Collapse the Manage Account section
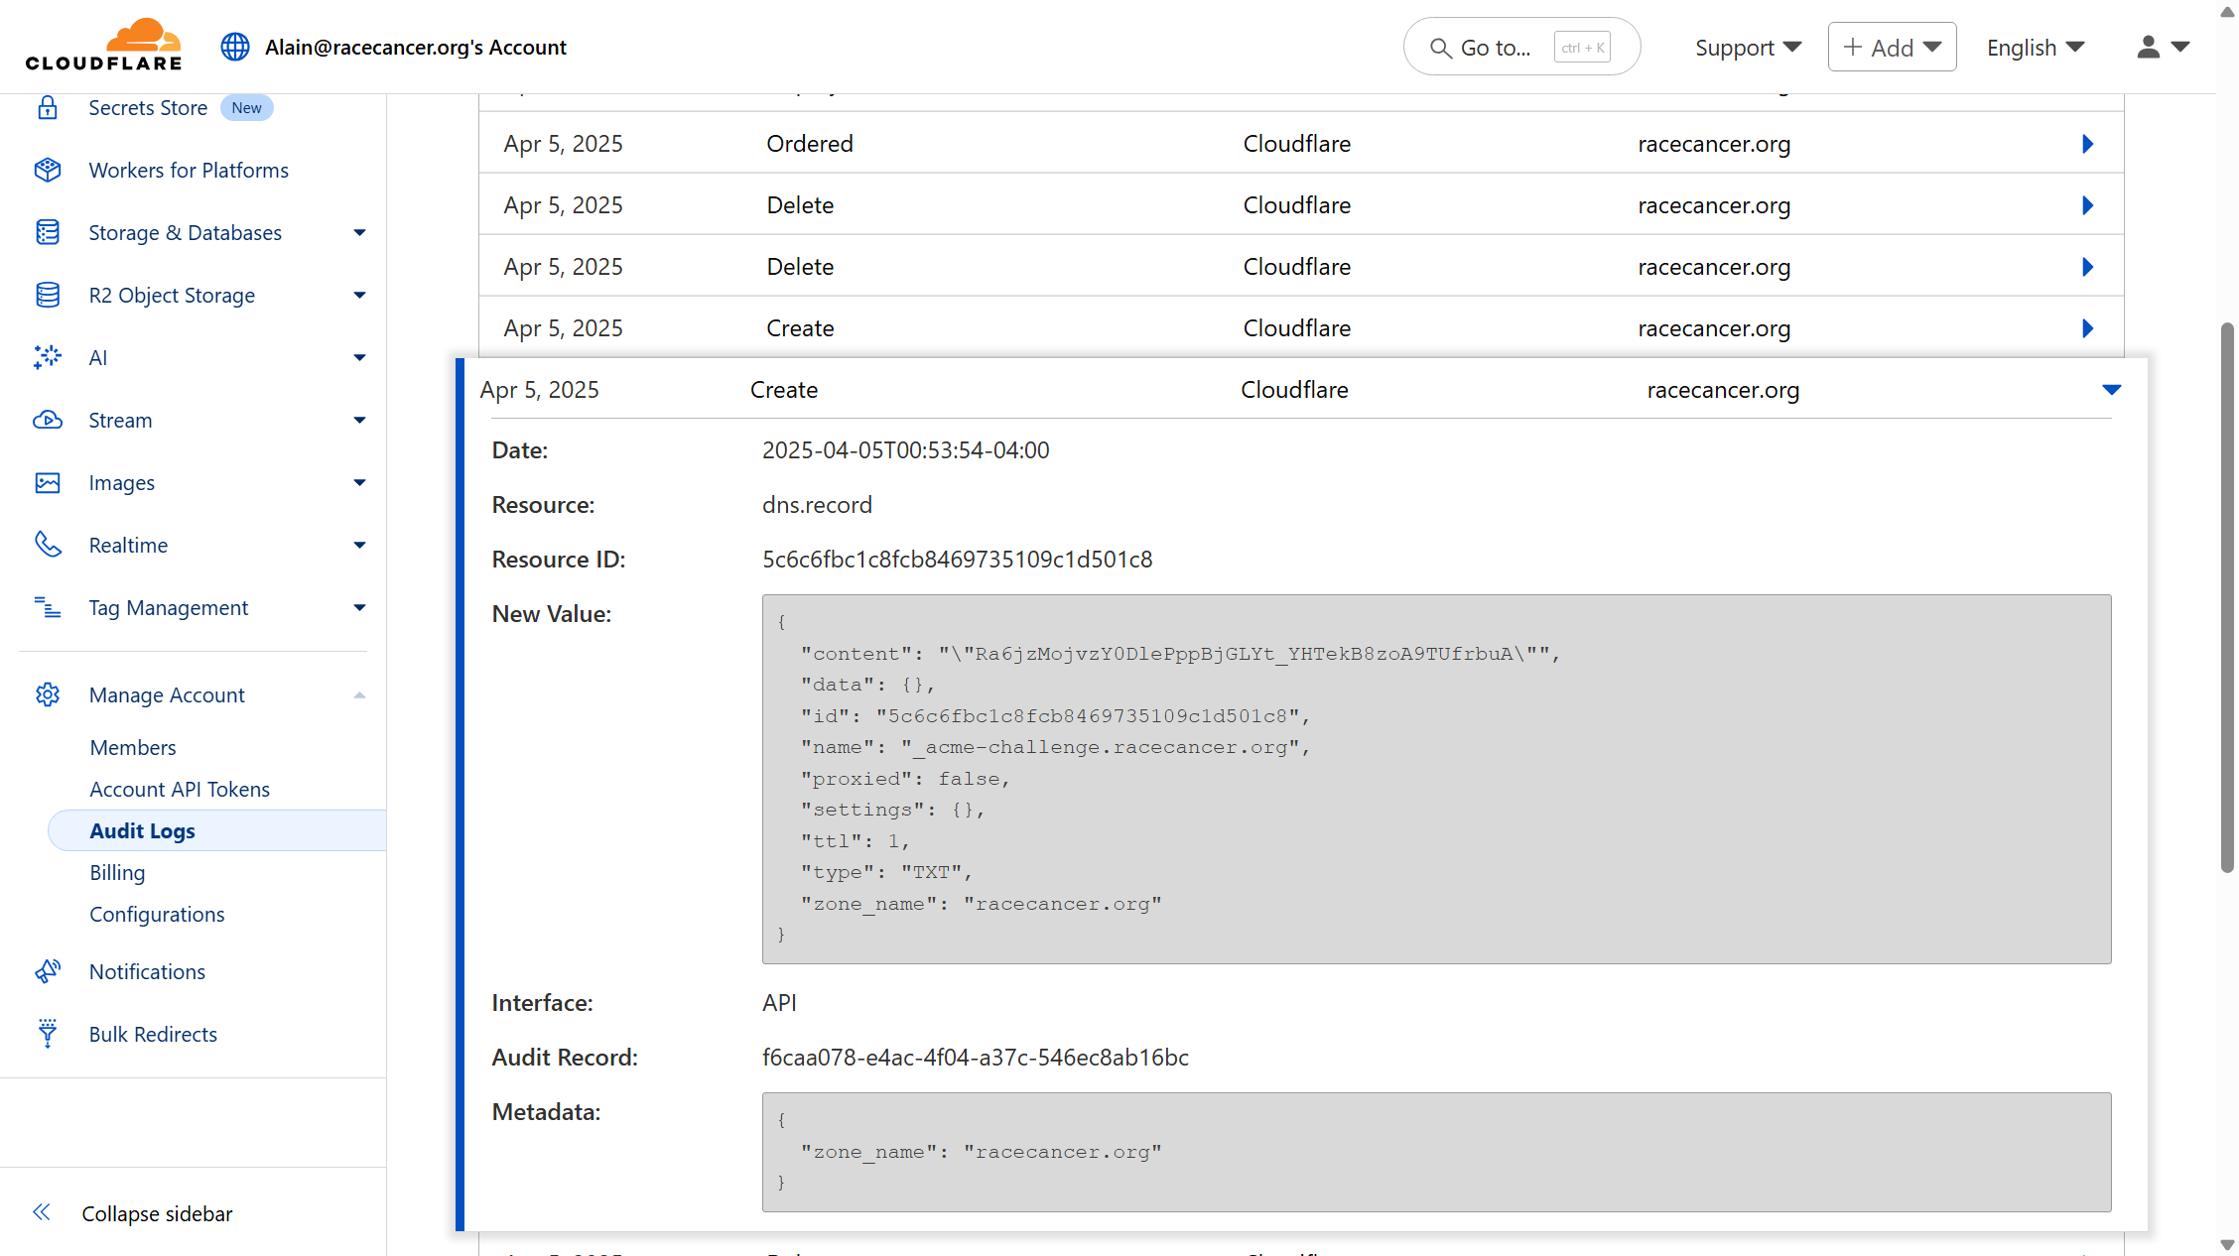2239x1256 pixels. (359, 694)
